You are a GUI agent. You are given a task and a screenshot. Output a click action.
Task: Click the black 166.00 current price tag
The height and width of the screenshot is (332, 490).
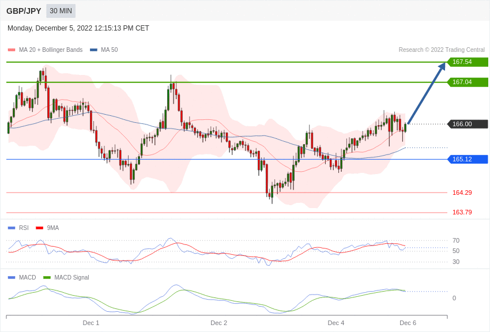pos(468,124)
